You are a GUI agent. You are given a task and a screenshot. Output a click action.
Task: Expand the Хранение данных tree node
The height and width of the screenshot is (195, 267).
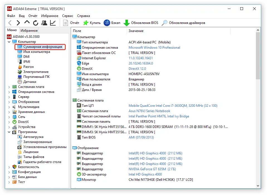pyautogui.click(x=9, y=112)
